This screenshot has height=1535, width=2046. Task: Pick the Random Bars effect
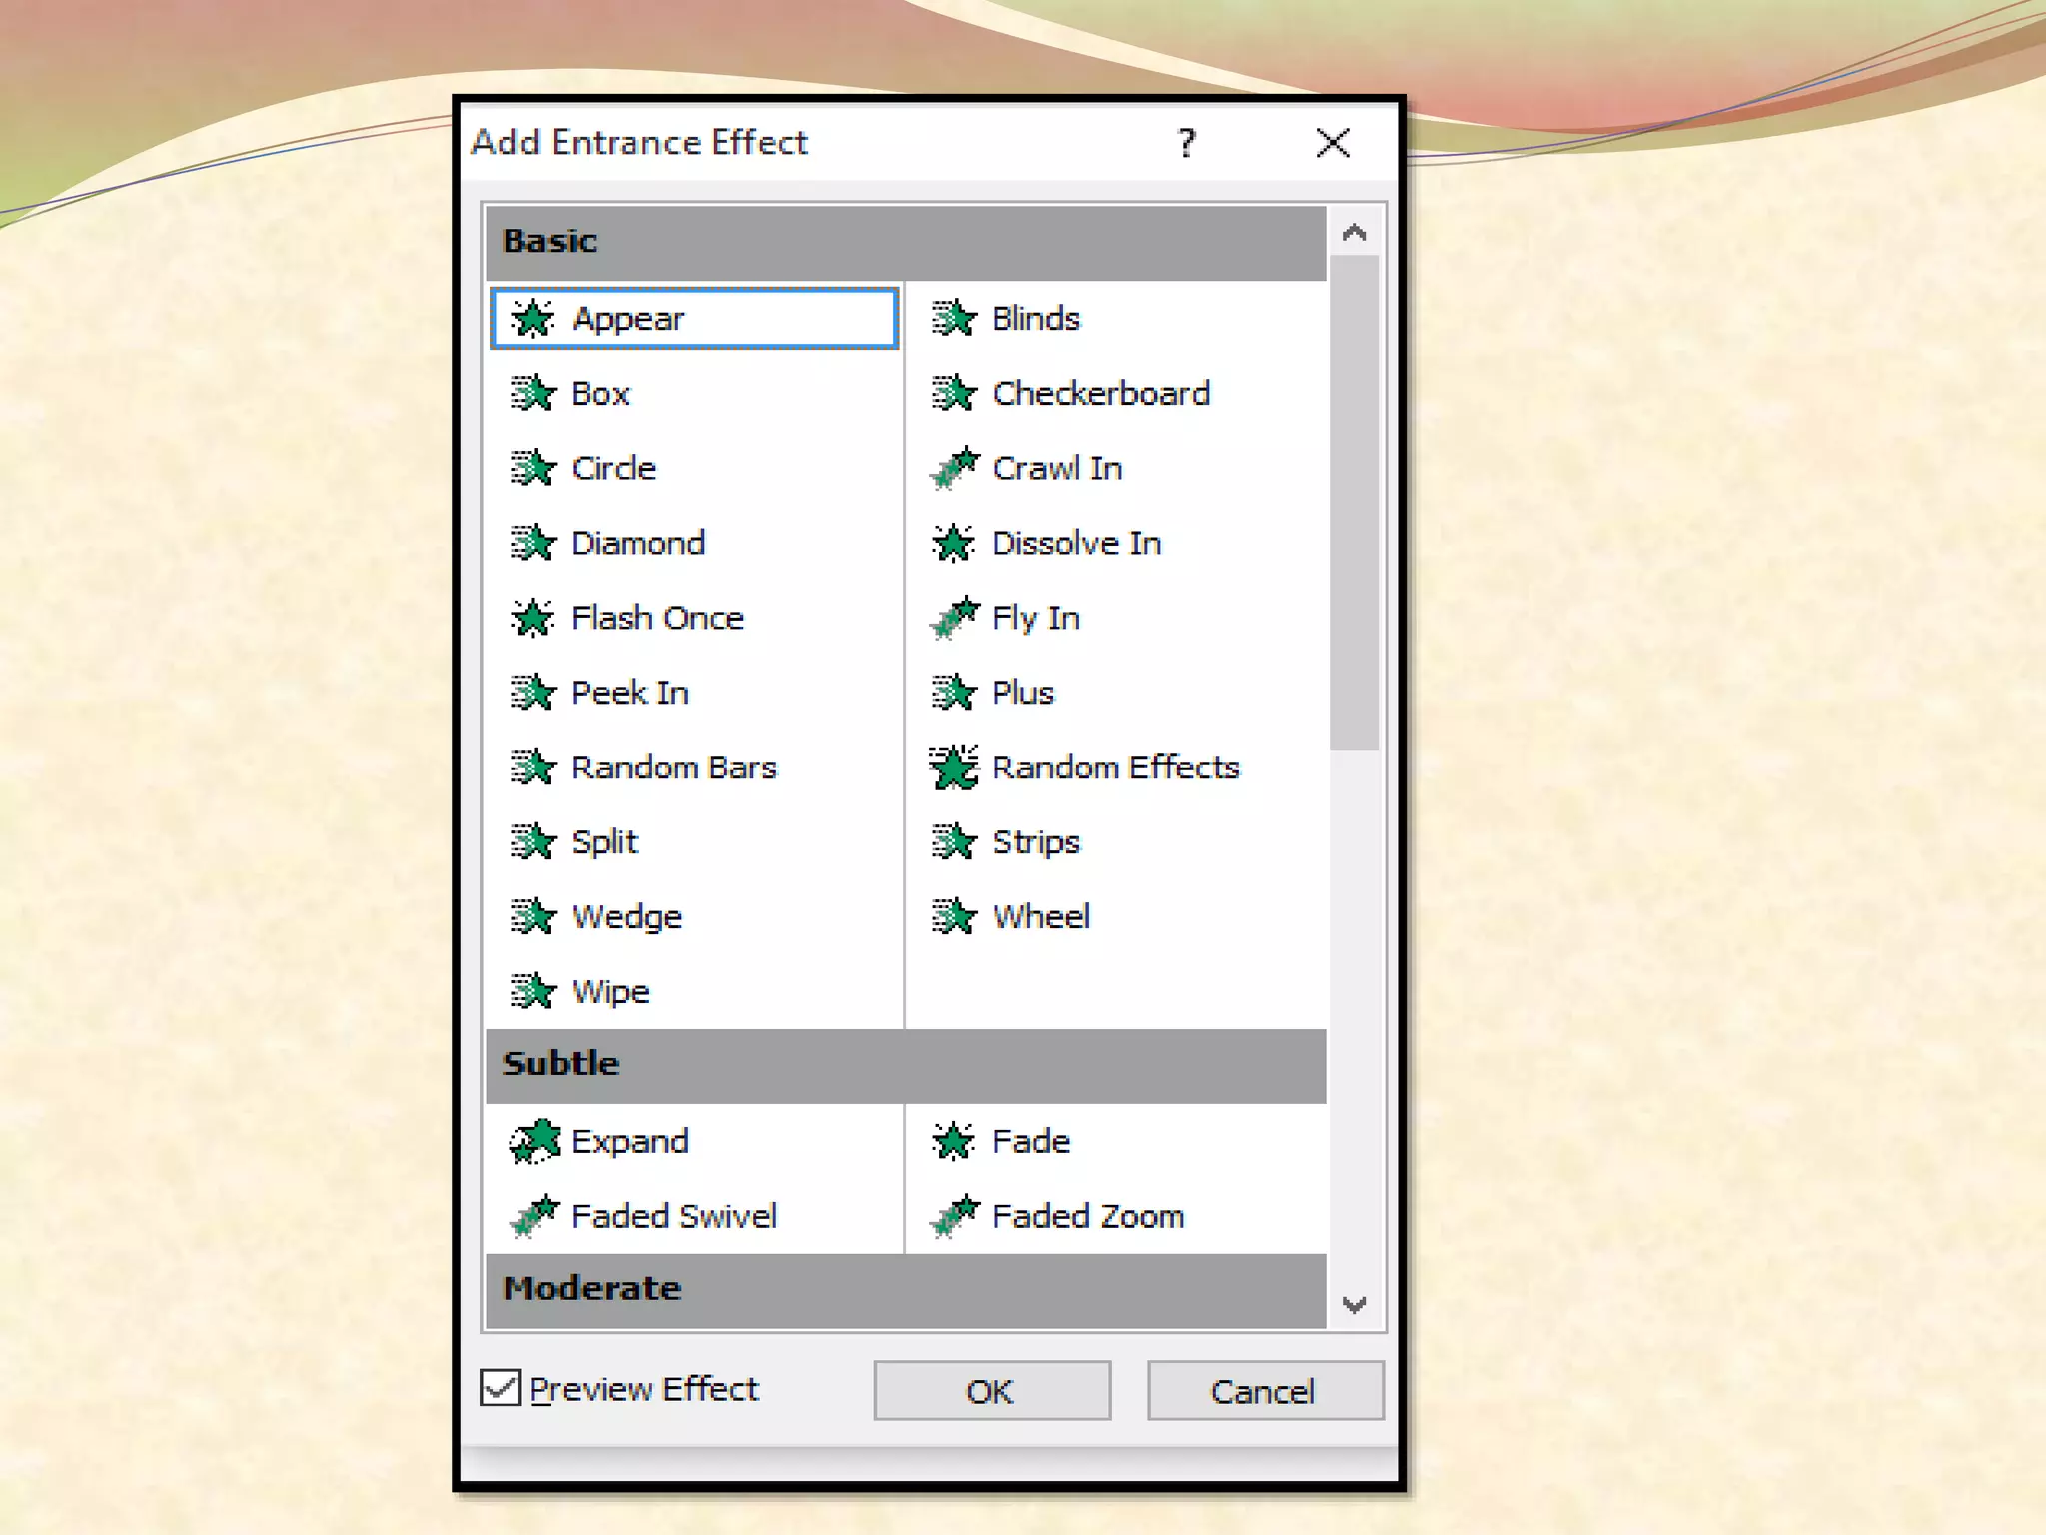pyautogui.click(x=673, y=767)
